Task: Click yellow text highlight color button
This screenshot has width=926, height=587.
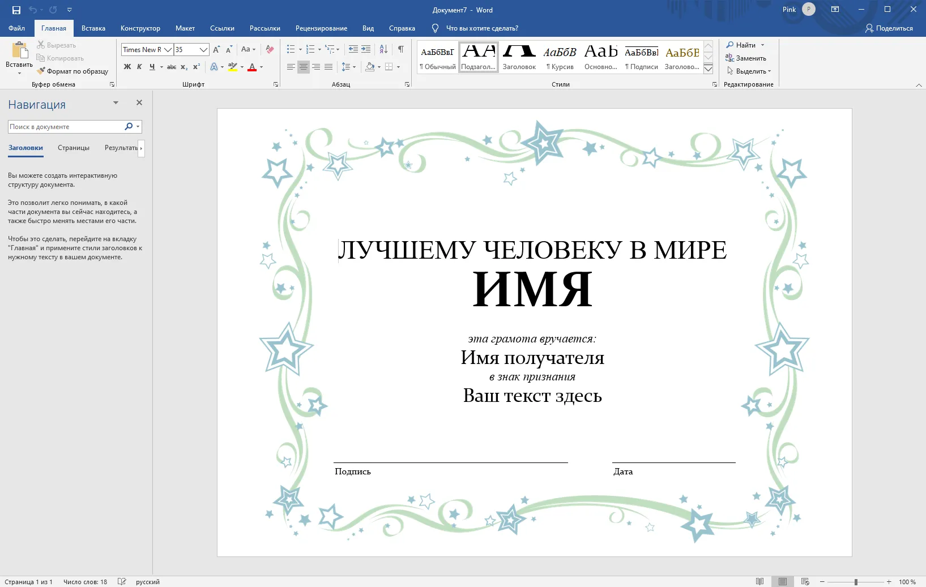Action: 233,67
